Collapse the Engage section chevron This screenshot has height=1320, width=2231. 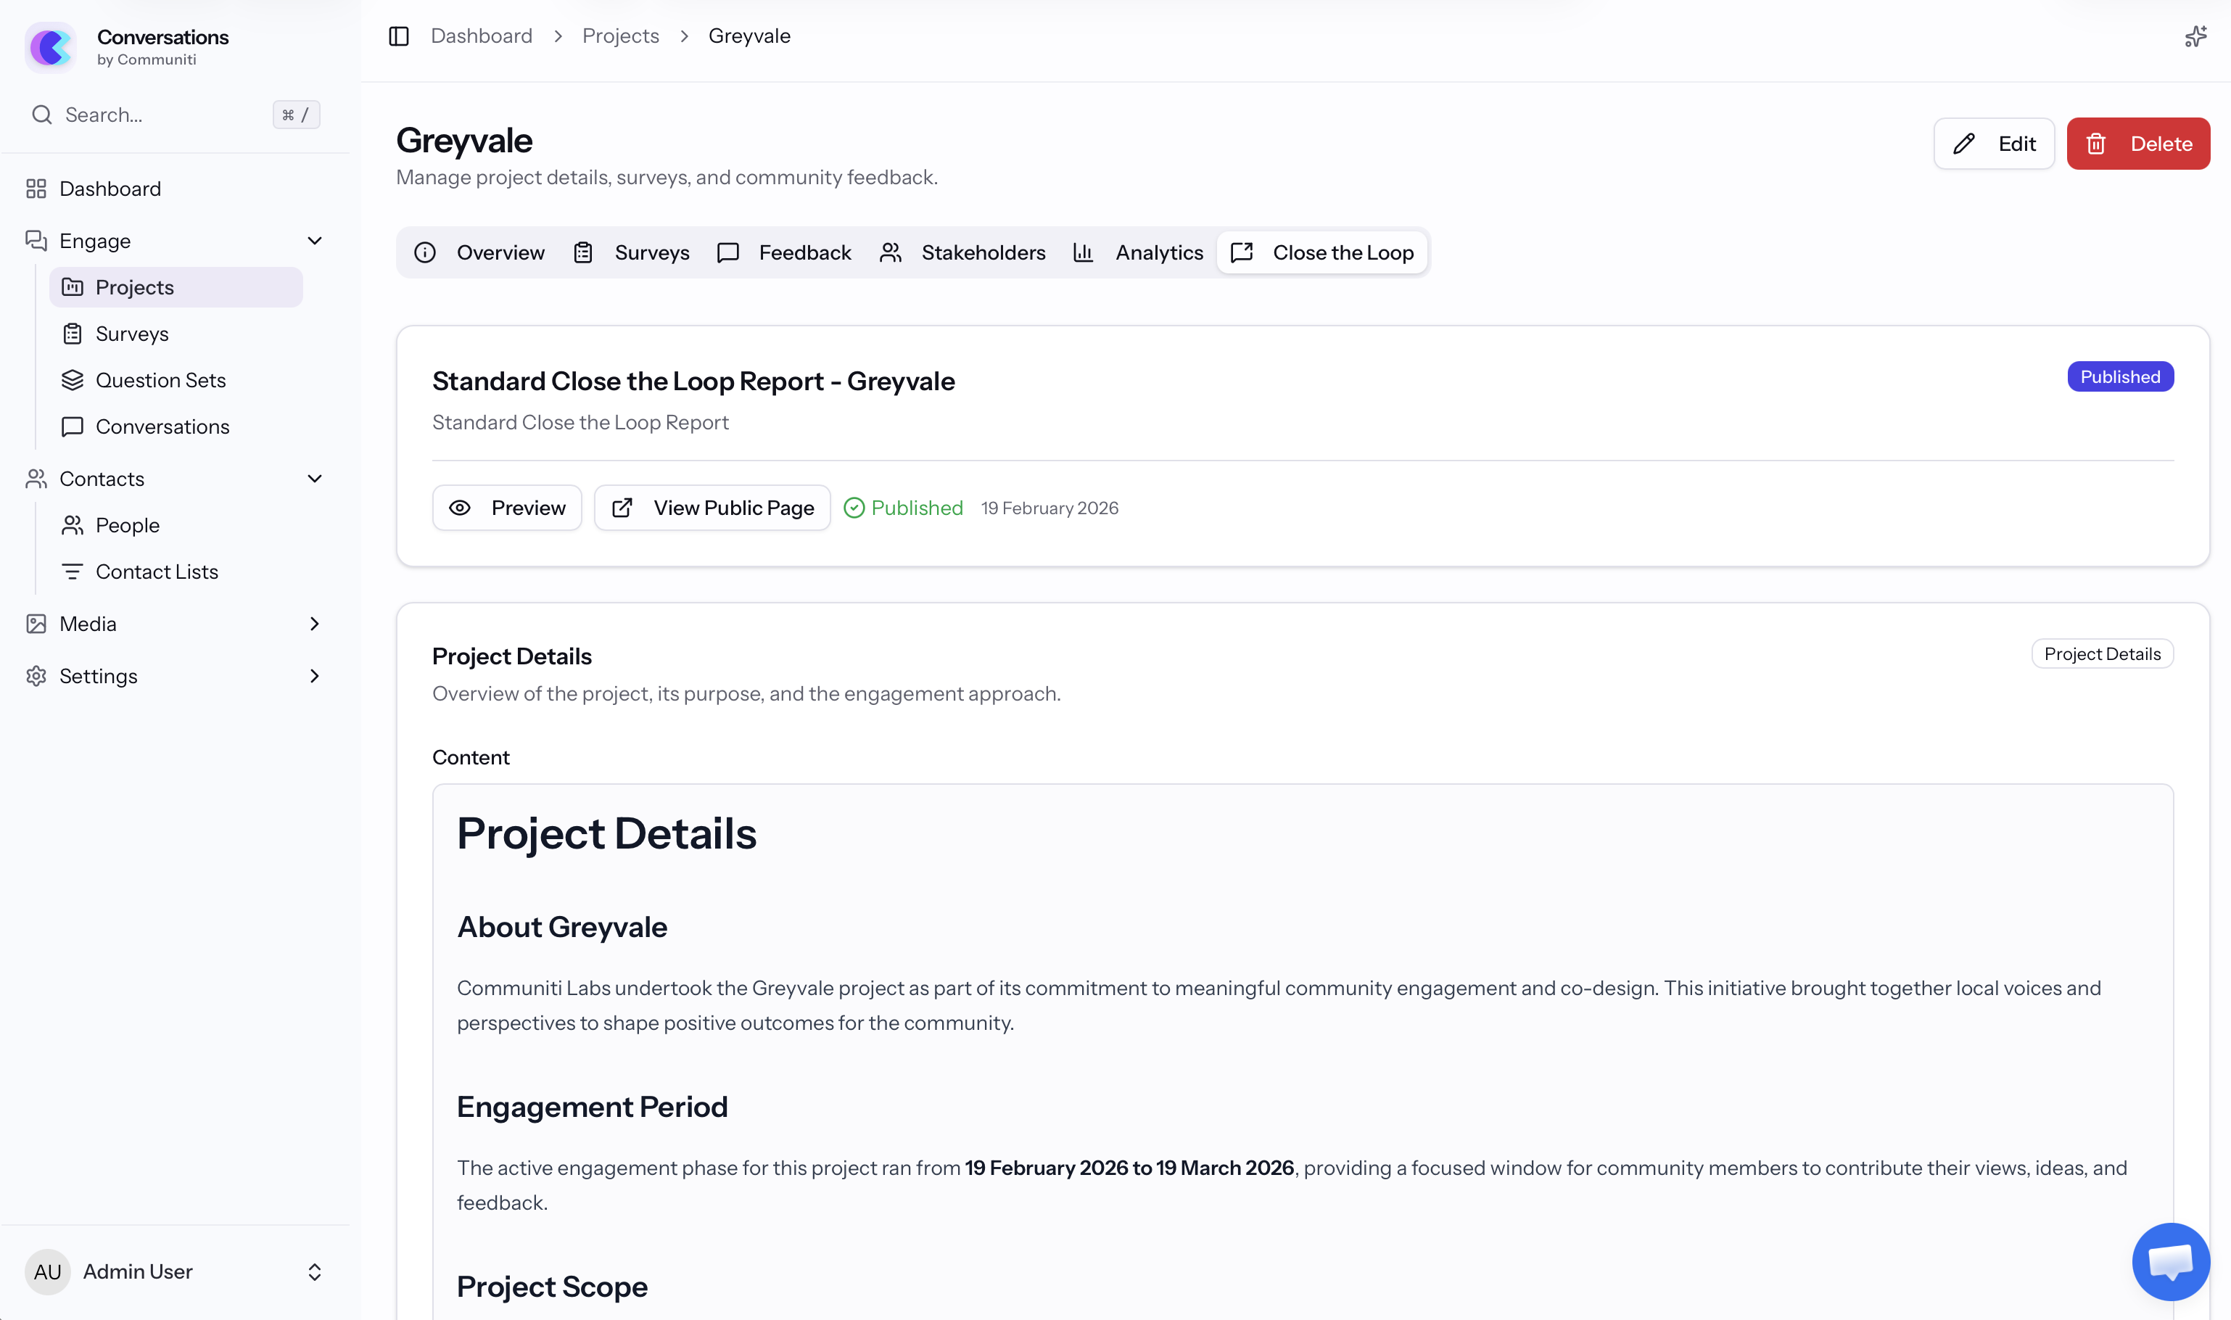(315, 240)
